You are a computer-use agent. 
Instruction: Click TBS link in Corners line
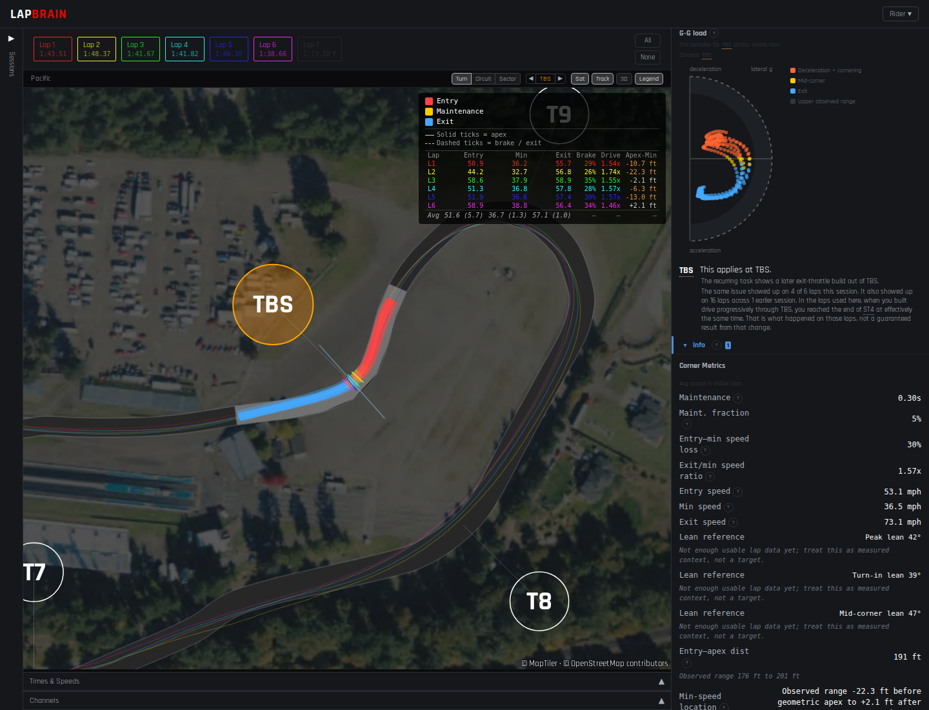pos(706,55)
